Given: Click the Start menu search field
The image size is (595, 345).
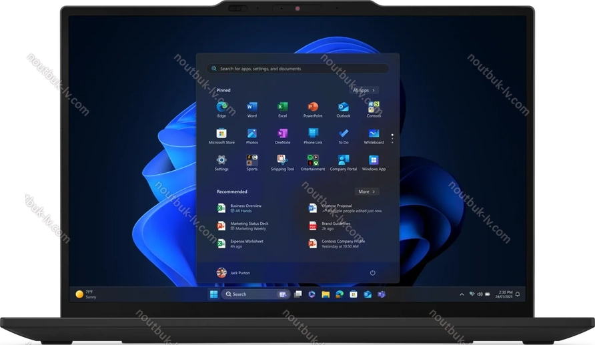Looking at the screenshot, I should [x=297, y=69].
